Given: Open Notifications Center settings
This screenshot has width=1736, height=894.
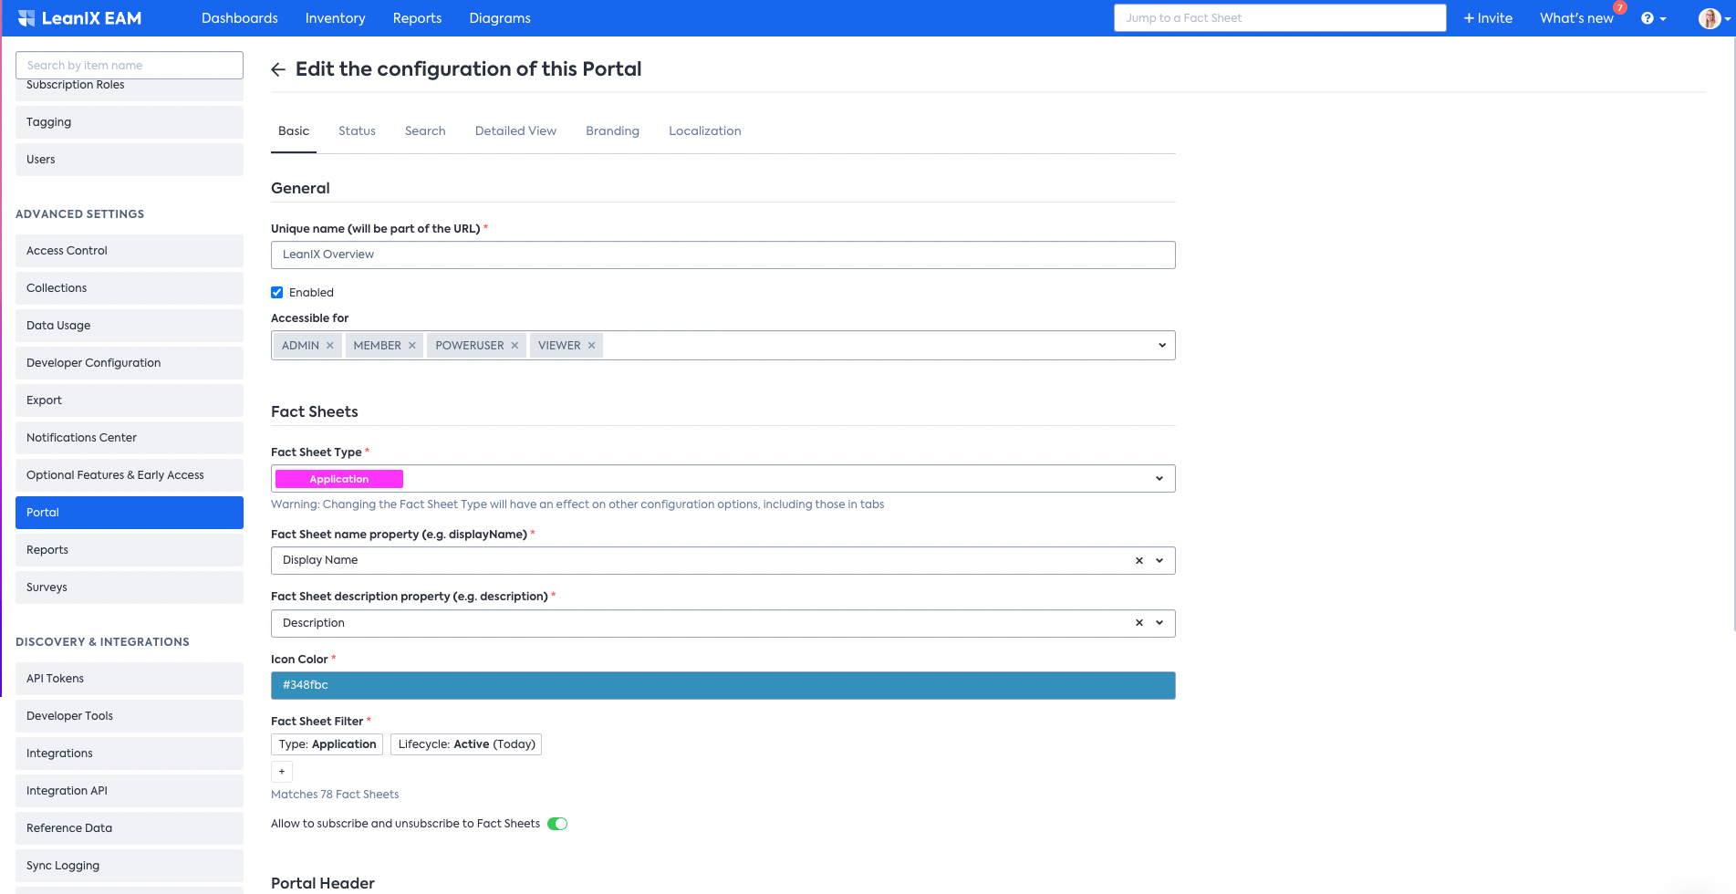Looking at the screenshot, I should [130, 438].
